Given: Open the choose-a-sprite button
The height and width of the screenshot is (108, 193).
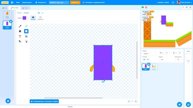Looking at the screenshot, I should point(179,104).
